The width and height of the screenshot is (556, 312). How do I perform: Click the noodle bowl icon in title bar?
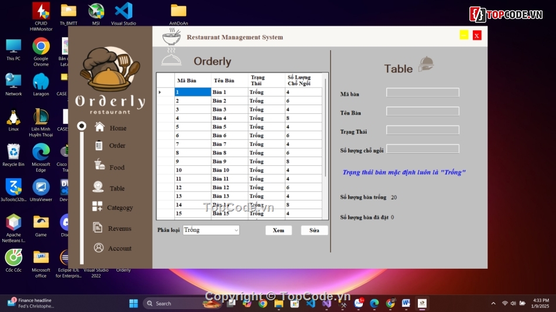171,36
